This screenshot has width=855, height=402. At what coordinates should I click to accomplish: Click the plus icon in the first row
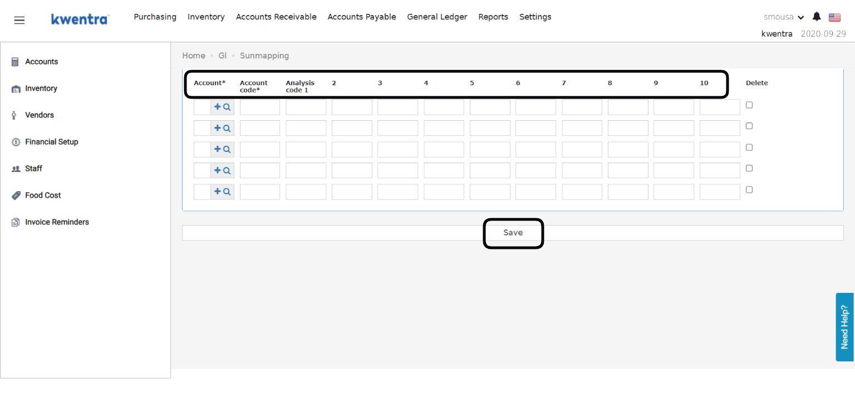click(218, 107)
